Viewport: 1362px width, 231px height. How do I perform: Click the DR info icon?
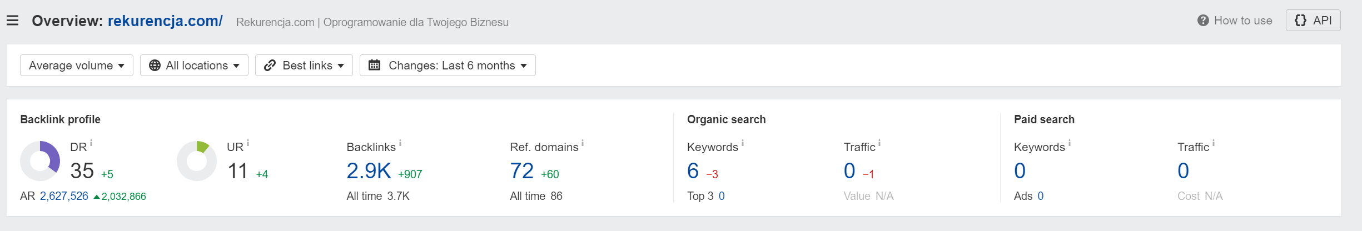(x=91, y=143)
